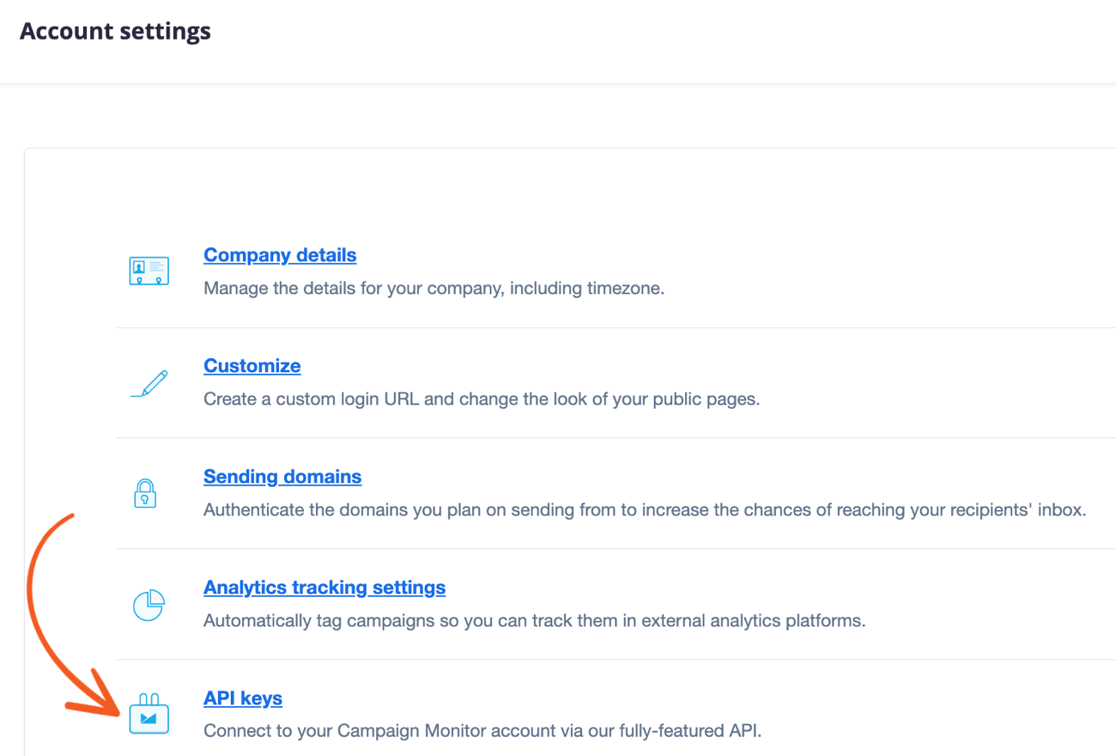Click the ID card icon beside Company details

pos(149,271)
